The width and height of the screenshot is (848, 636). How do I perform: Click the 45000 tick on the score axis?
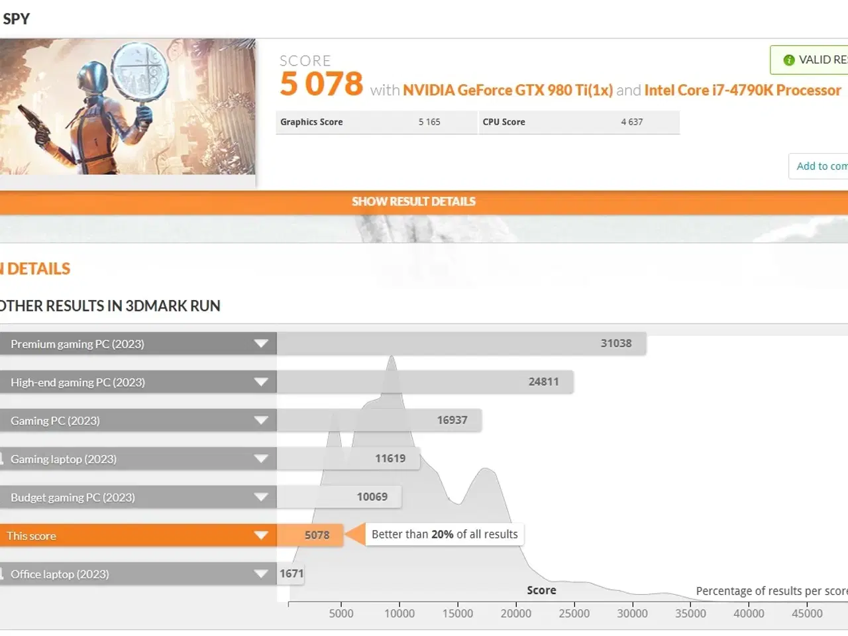tap(807, 613)
